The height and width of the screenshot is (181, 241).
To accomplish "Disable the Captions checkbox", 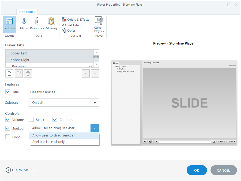I will point(55,119).
